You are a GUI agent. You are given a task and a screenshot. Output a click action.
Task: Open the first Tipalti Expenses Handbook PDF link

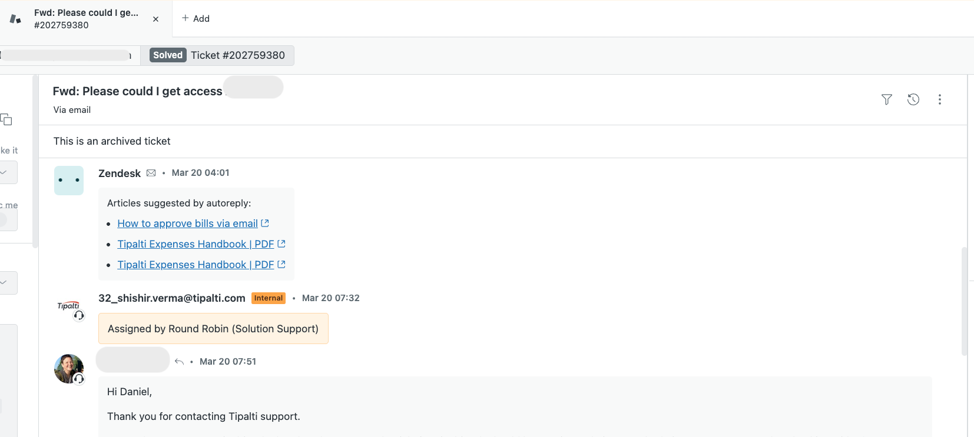point(196,244)
